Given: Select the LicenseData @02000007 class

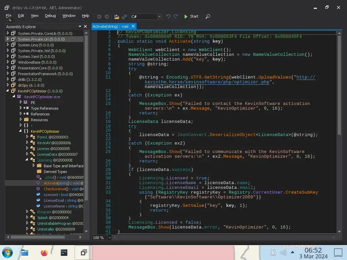Looking at the screenshot, I should [57, 154].
